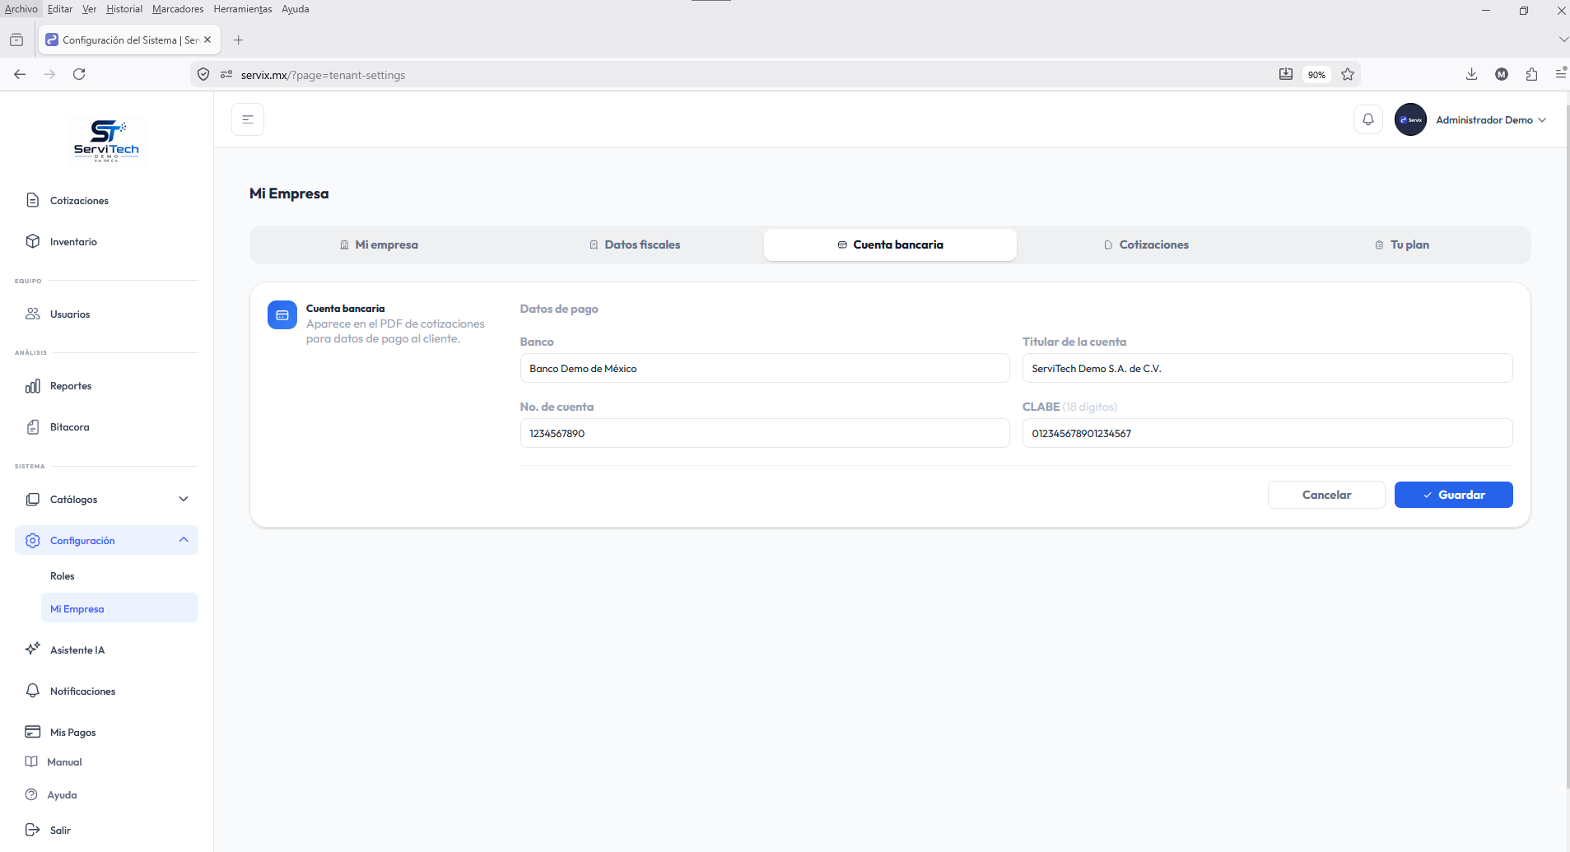The height and width of the screenshot is (852, 1570).
Task: Open browser extensions puzzle icon
Action: click(1531, 74)
